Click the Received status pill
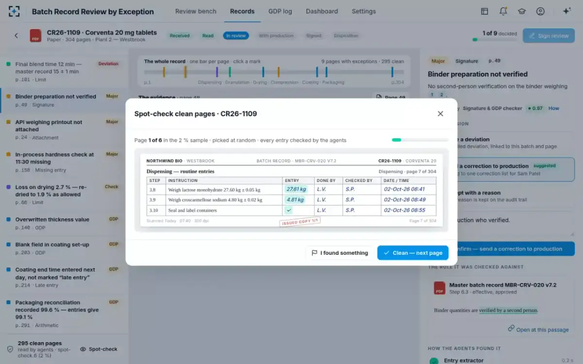This screenshot has width=583, height=364. point(180,35)
